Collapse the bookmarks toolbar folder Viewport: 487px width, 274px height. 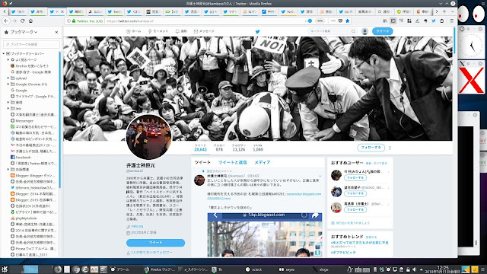(x=4, y=53)
